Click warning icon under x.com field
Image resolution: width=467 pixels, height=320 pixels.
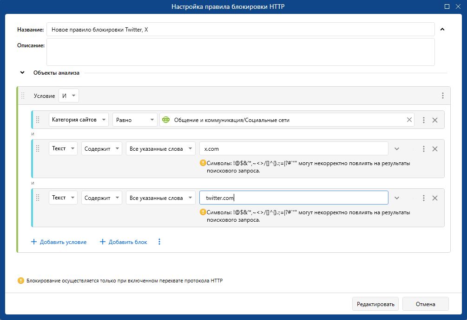tap(203, 163)
